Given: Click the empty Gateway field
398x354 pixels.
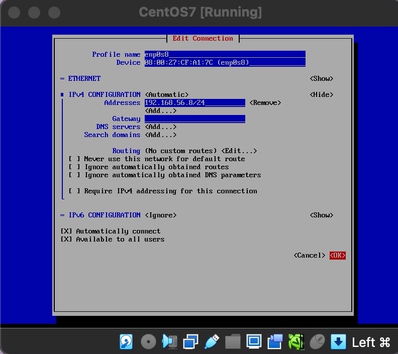Looking at the screenshot, I should pos(194,119).
